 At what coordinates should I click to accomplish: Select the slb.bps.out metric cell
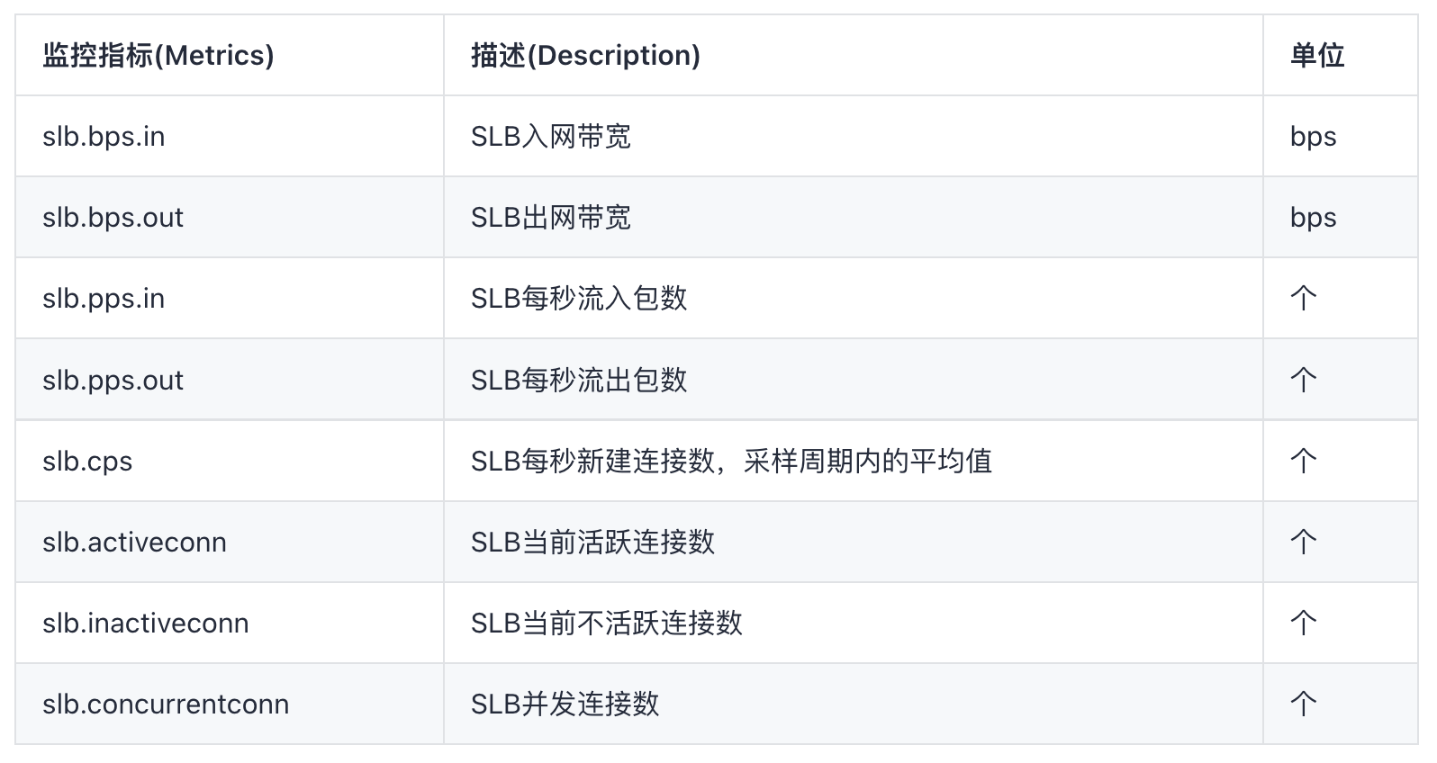coord(113,218)
